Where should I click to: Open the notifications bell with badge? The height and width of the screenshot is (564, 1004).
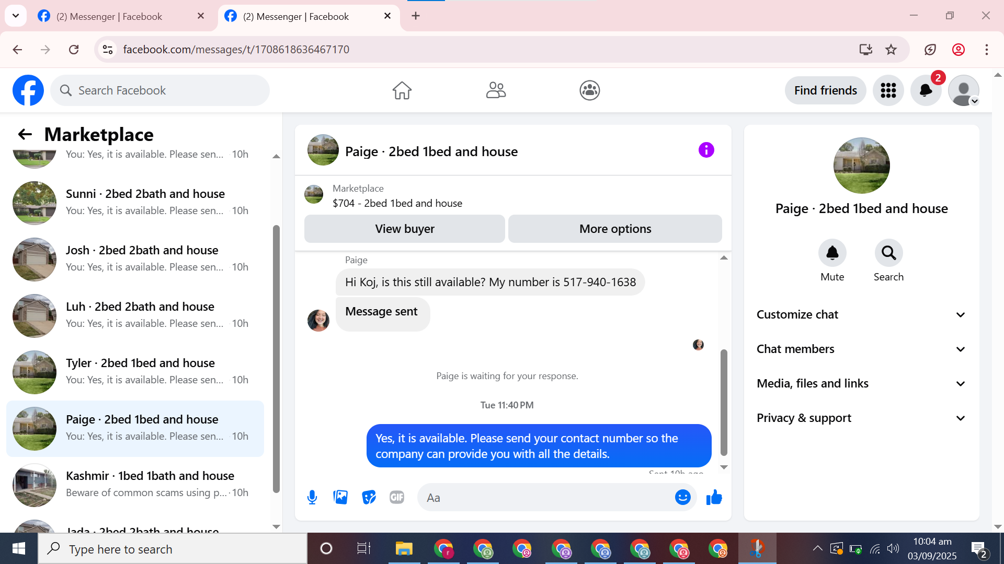pyautogui.click(x=926, y=90)
